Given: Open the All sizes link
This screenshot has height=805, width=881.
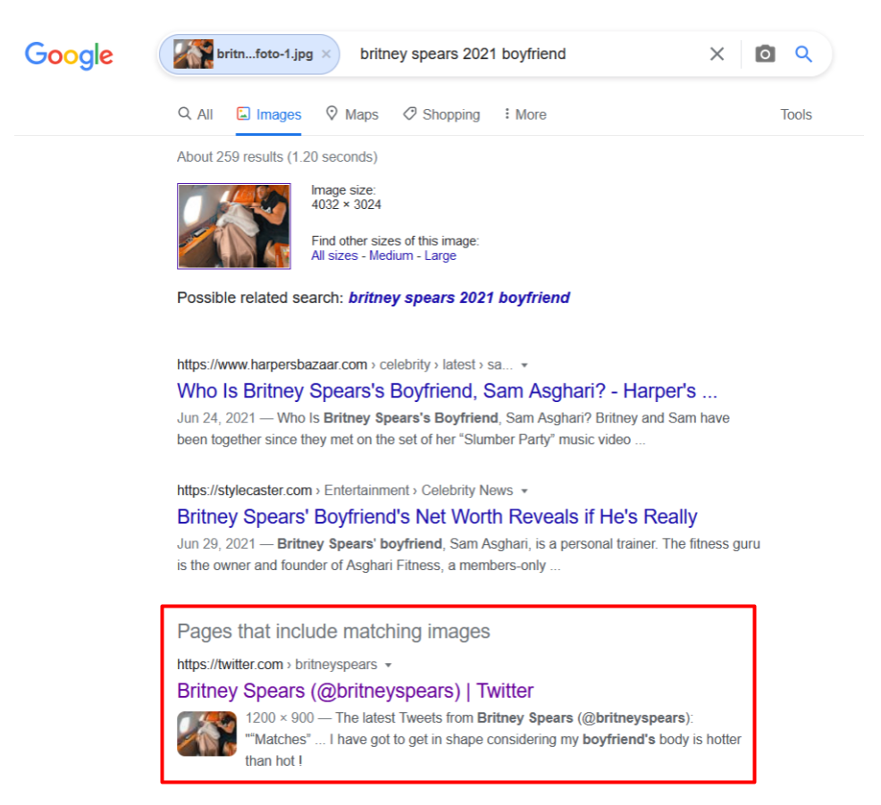Looking at the screenshot, I should tap(334, 256).
